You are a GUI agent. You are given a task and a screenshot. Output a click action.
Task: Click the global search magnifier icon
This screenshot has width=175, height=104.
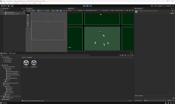(155, 6)
